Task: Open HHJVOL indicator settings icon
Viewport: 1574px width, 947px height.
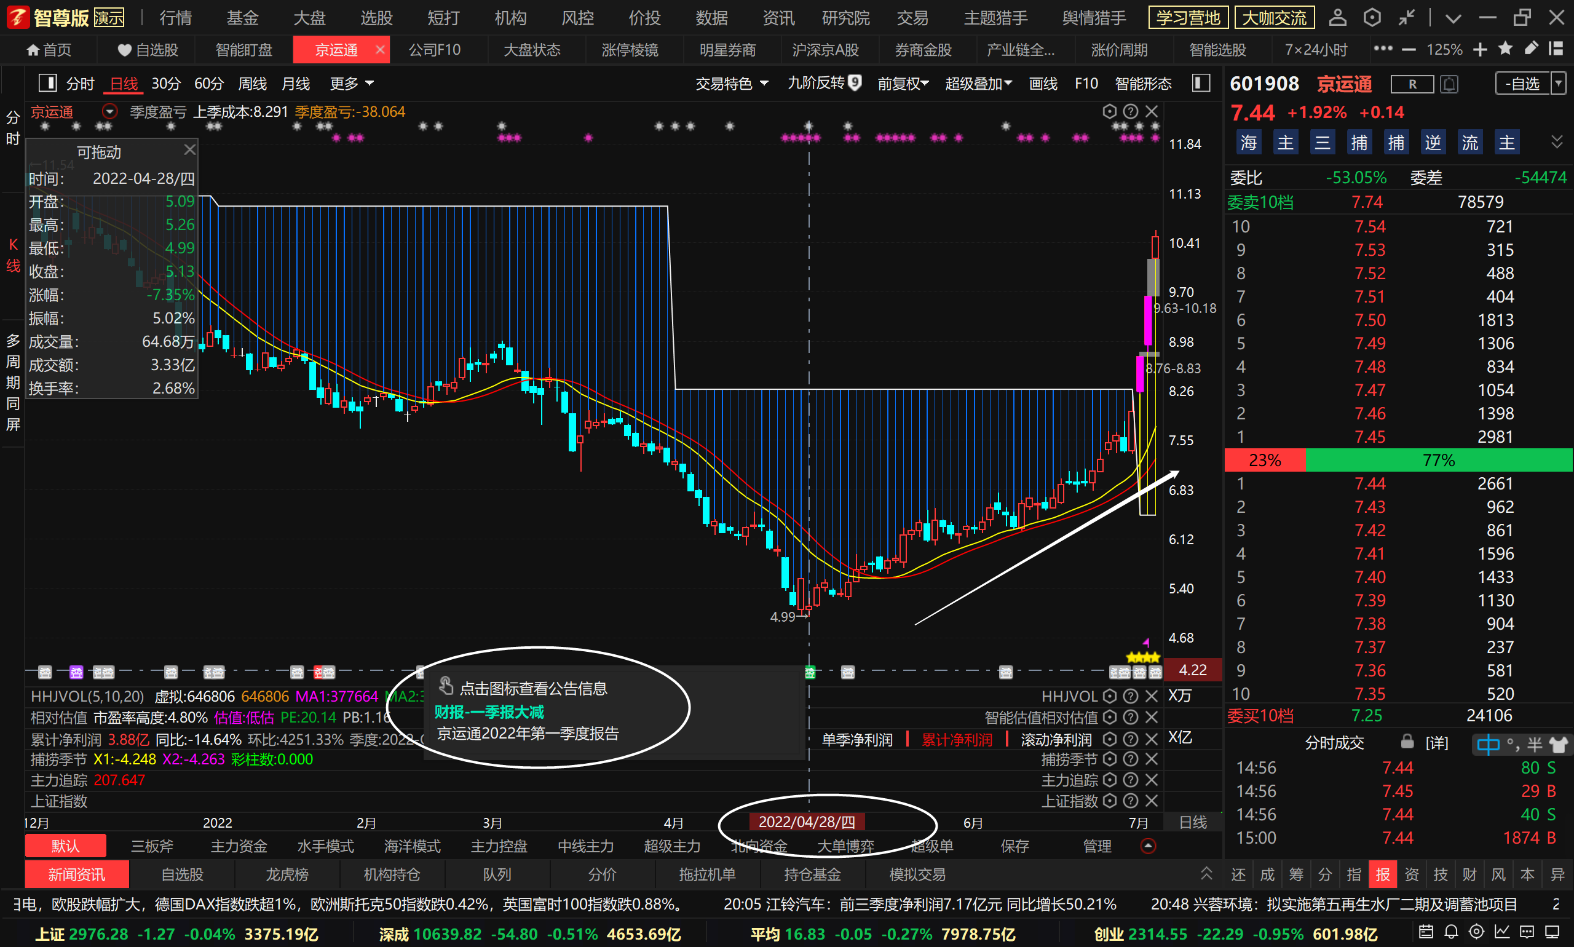Action: point(1110,696)
